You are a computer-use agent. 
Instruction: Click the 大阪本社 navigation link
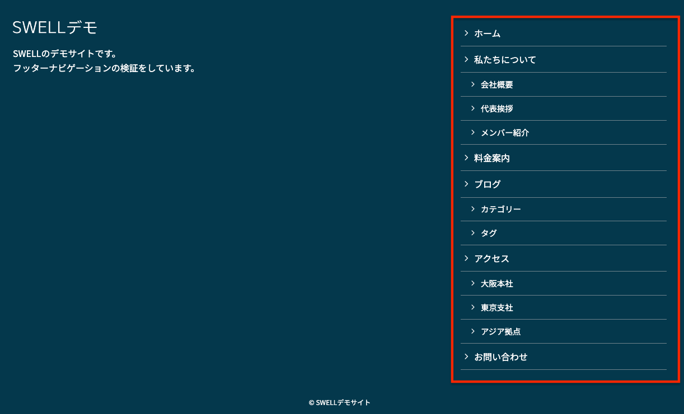(x=497, y=283)
